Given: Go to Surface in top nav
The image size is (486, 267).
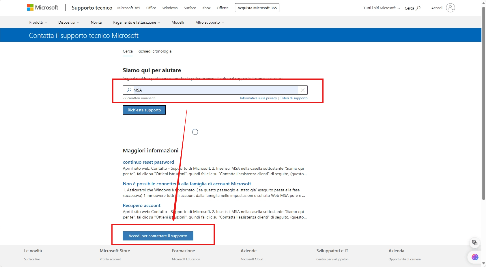Looking at the screenshot, I should click(190, 8).
